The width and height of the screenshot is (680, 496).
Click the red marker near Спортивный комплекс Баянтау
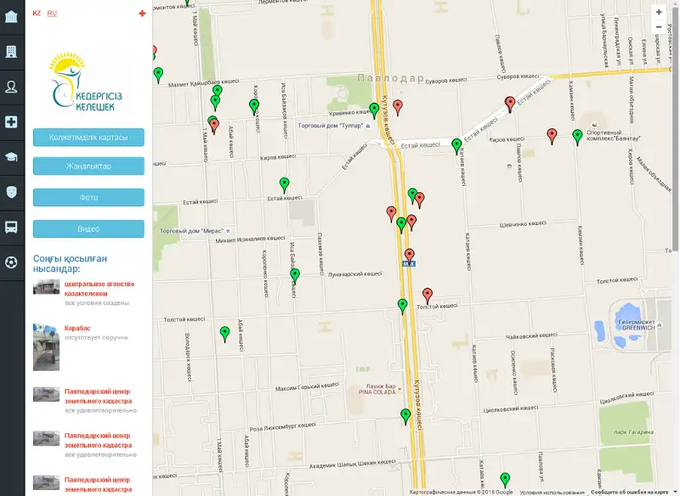point(552,135)
